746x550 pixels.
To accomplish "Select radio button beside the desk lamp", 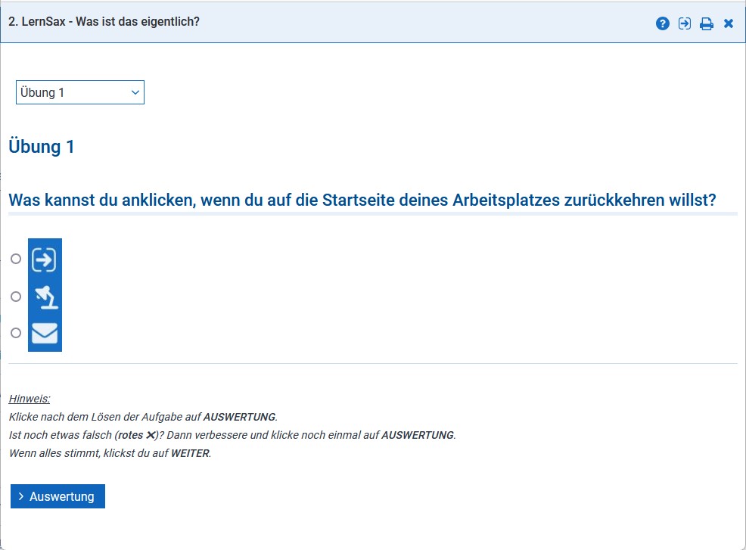I will [x=16, y=297].
